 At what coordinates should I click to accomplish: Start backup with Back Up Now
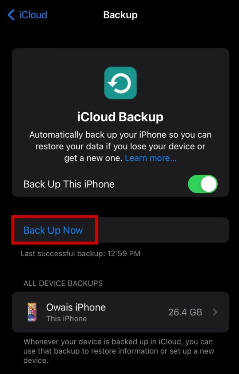click(x=53, y=230)
